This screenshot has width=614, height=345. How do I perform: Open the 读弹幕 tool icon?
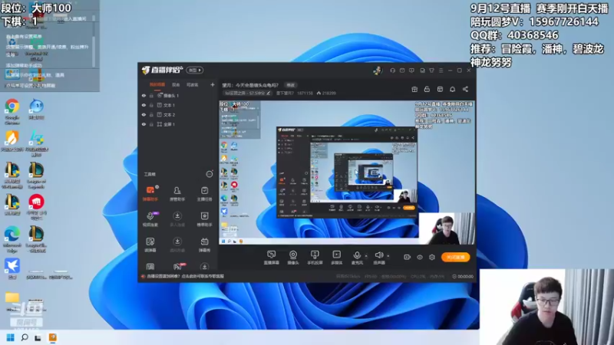point(150,245)
